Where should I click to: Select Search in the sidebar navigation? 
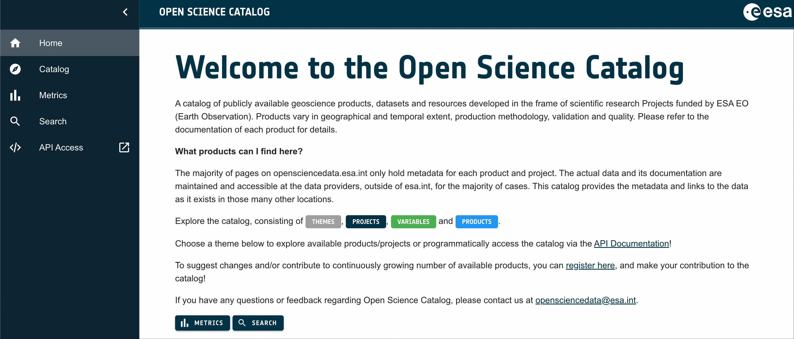53,121
